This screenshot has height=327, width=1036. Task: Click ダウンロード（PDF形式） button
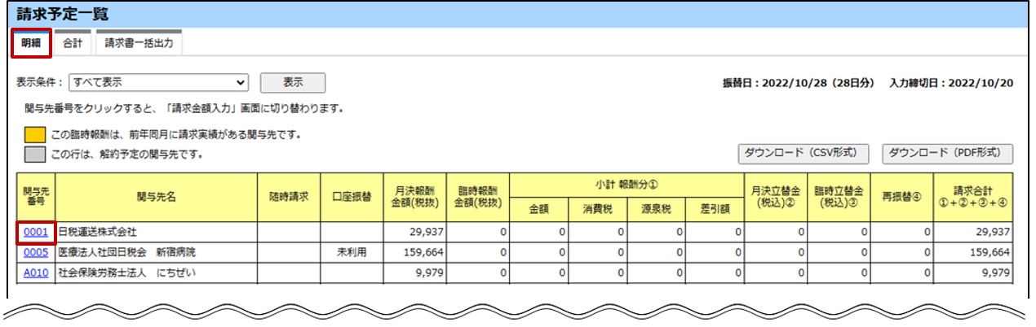point(947,153)
